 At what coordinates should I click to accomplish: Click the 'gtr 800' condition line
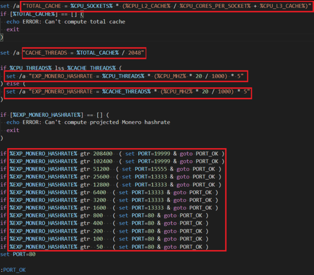[104, 215]
